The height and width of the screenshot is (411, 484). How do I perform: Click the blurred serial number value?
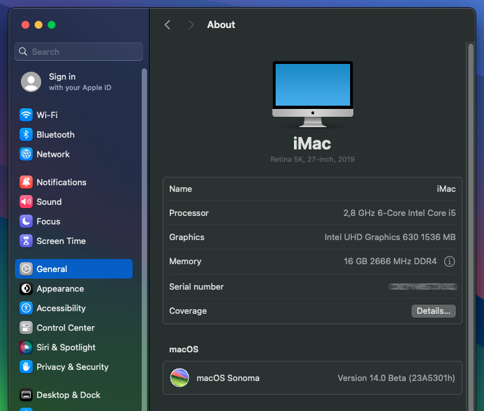423,287
